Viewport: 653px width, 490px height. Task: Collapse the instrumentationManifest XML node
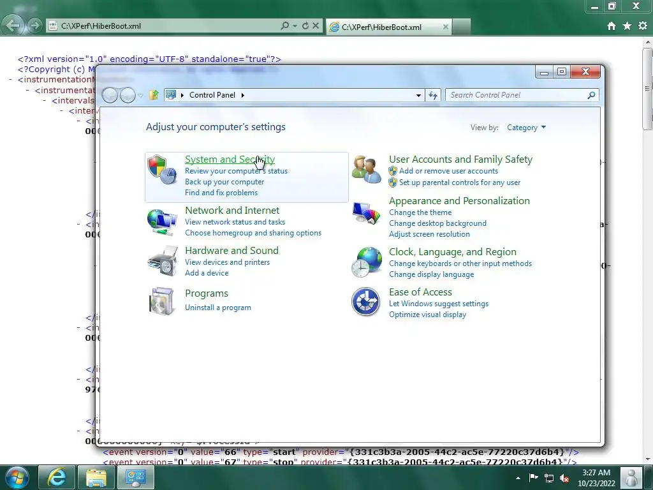coord(10,80)
